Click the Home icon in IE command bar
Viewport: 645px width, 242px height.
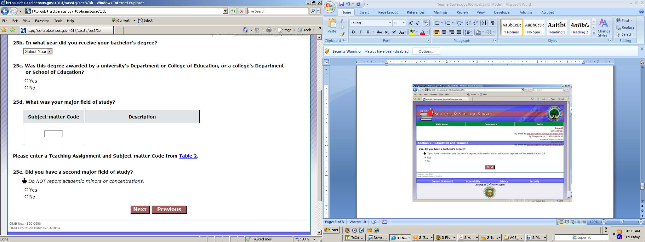pyautogui.click(x=246, y=30)
